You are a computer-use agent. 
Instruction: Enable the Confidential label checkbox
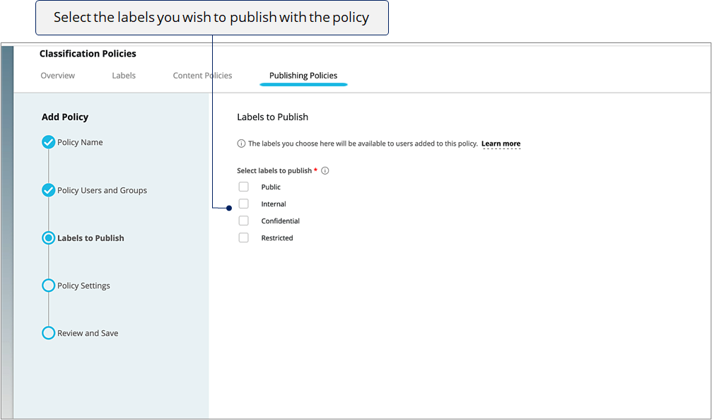(x=244, y=221)
